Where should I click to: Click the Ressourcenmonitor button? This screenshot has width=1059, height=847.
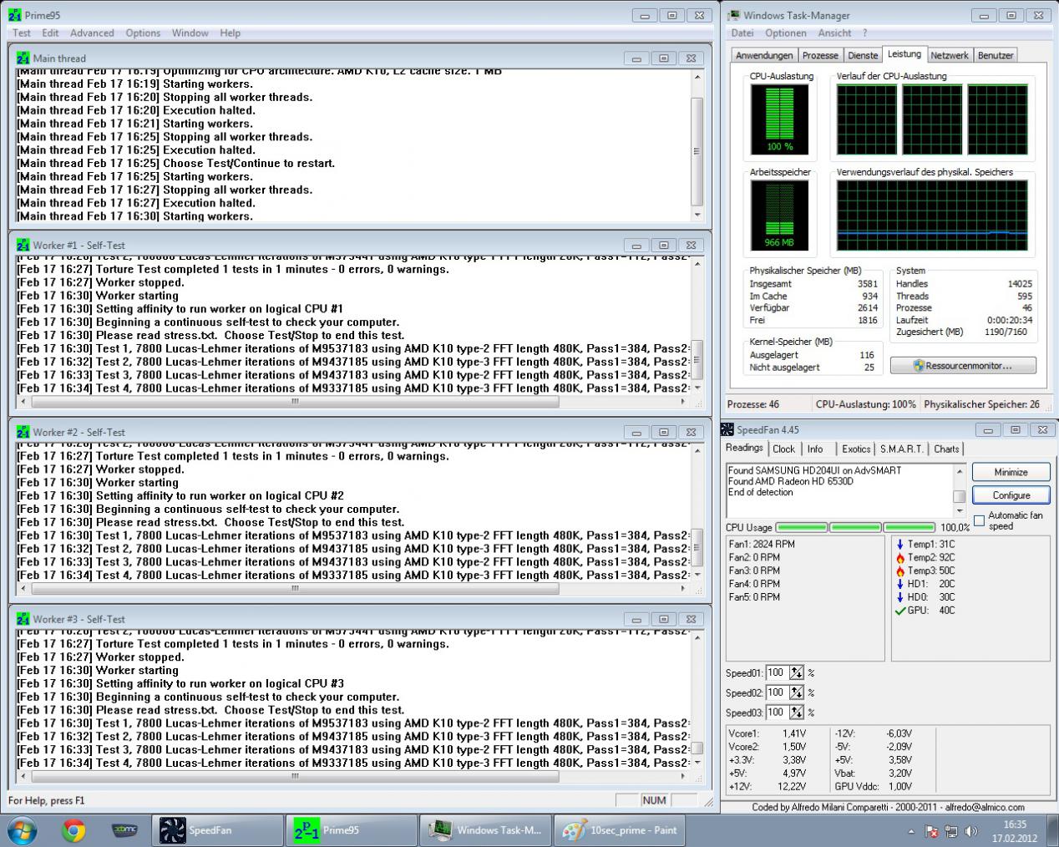(x=963, y=366)
